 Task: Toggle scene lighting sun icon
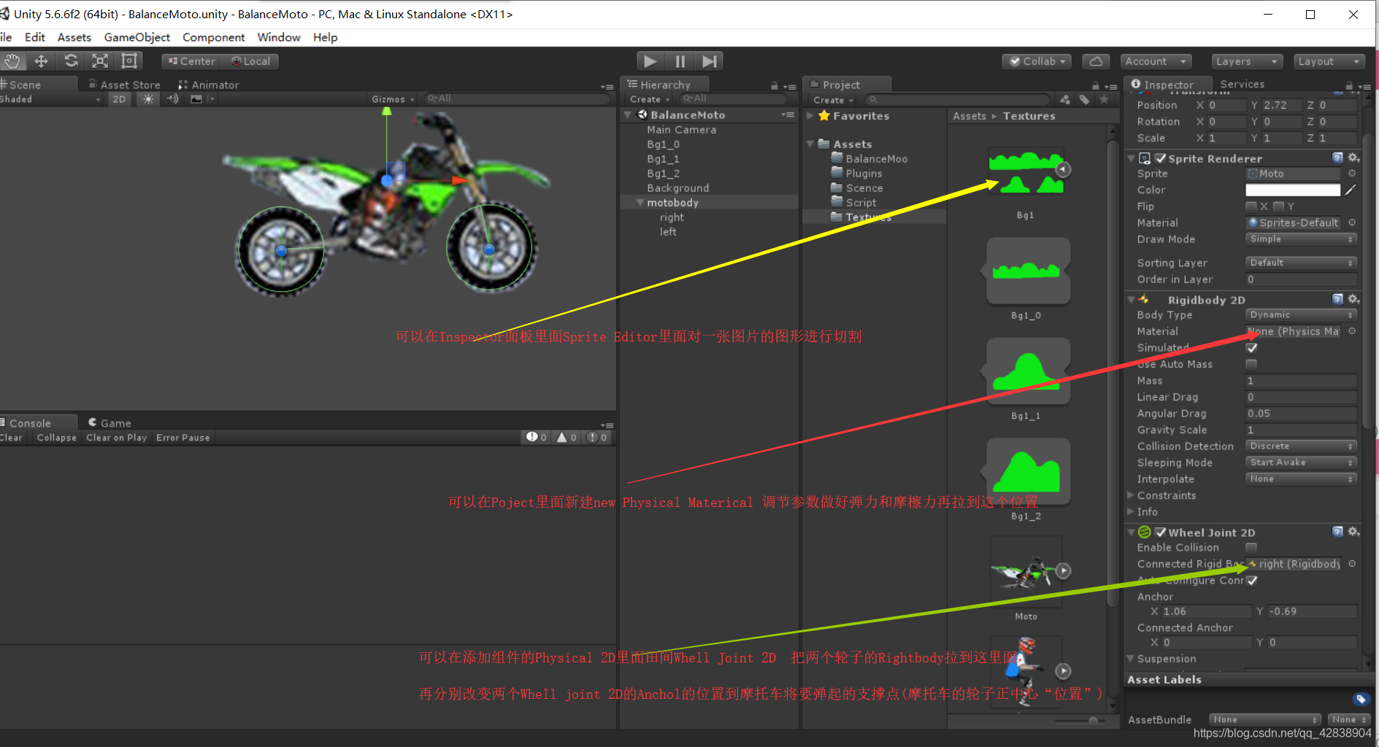click(x=148, y=99)
